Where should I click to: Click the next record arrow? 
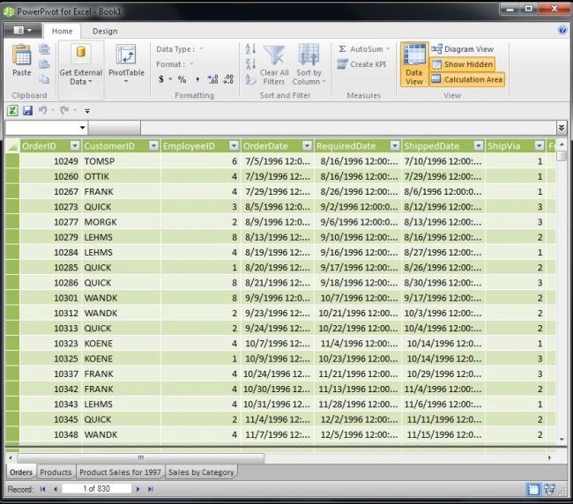(138, 489)
